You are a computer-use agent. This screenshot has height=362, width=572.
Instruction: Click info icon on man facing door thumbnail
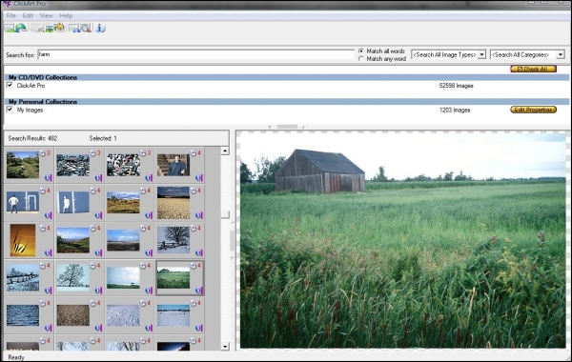pyautogui.click(x=48, y=215)
